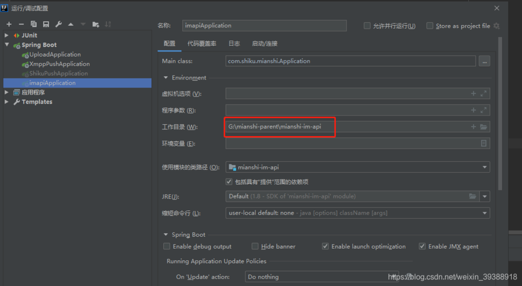Expand the VM options field editor
522x286 pixels.
tap(484, 94)
